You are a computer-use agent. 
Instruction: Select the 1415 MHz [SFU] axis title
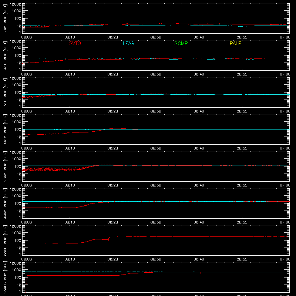pos(5,129)
